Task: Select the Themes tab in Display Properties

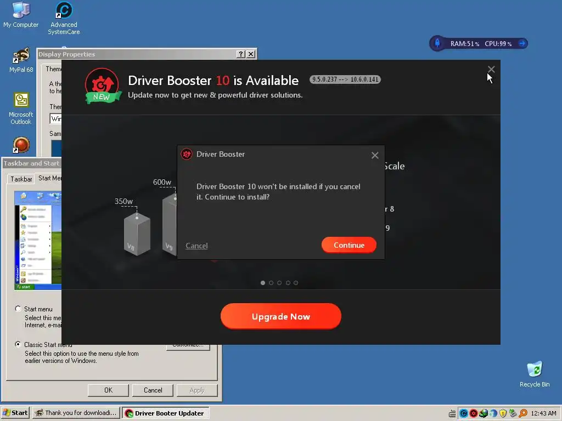Action: tap(53, 69)
